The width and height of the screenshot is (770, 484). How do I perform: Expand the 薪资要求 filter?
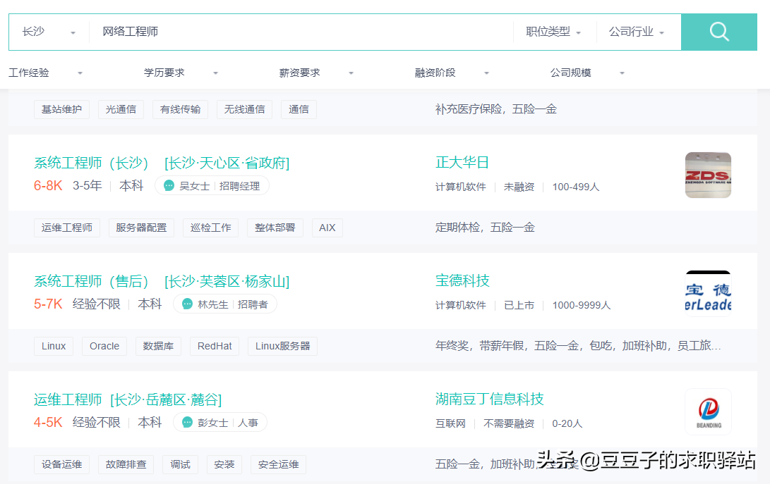coord(317,73)
